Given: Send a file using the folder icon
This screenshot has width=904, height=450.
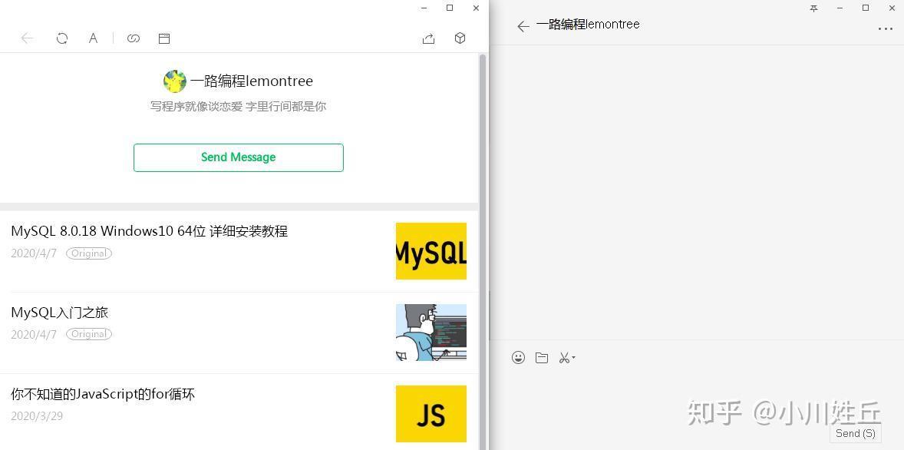Looking at the screenshot, I should coord(542,357).
